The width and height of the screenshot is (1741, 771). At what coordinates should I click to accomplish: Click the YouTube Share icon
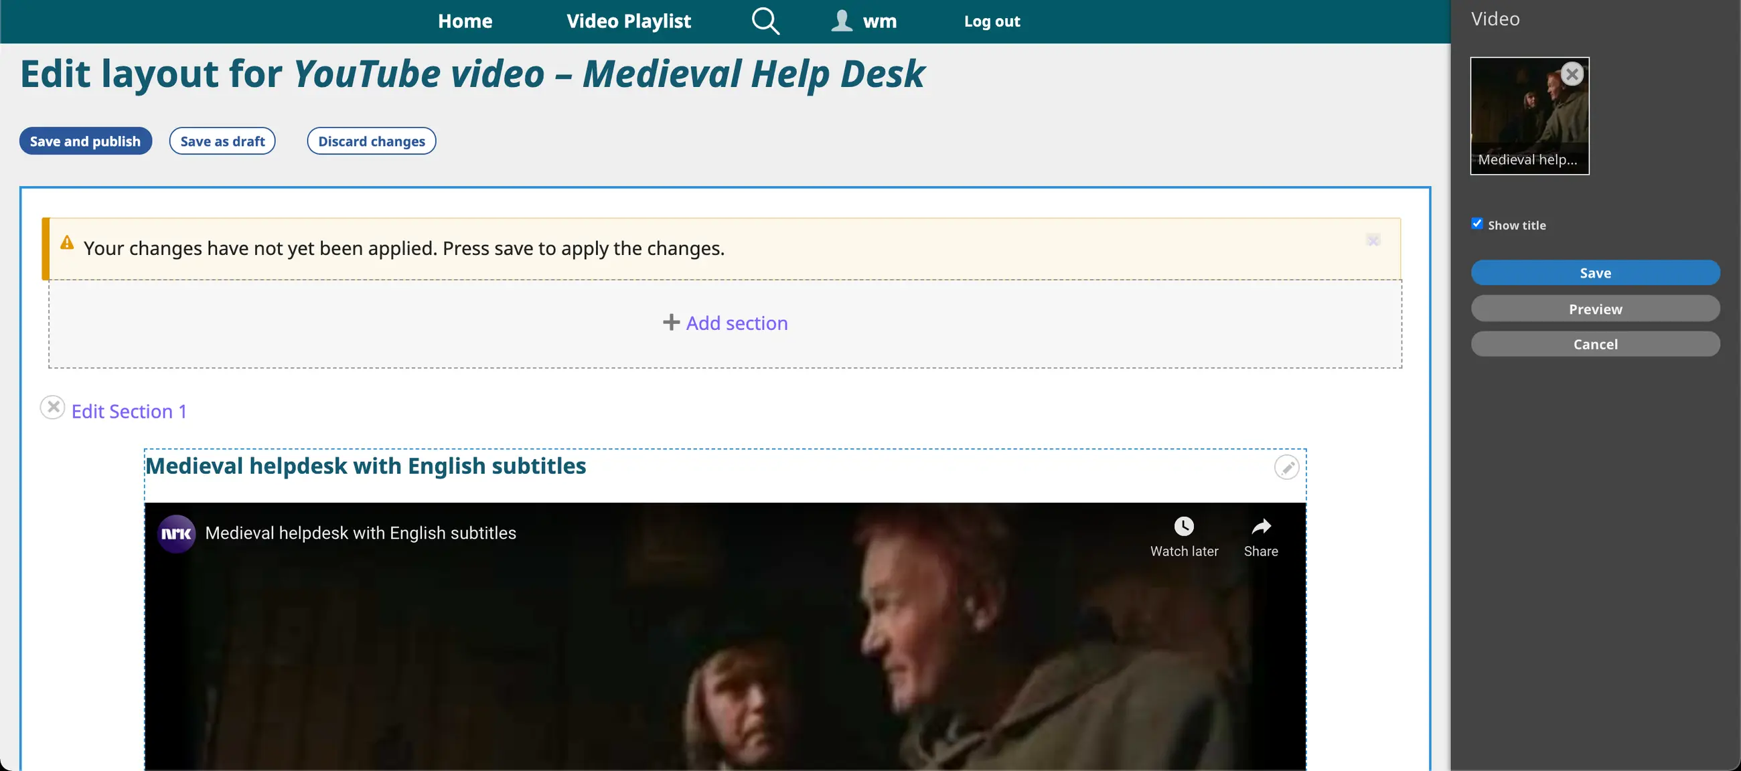tap(1260, 527)
